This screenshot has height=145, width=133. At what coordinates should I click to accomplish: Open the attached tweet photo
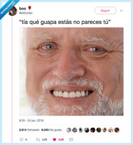(71, 72)
